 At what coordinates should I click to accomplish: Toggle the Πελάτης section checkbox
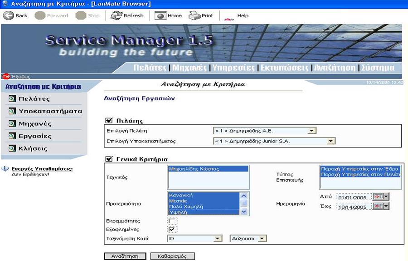pos(109,120)
